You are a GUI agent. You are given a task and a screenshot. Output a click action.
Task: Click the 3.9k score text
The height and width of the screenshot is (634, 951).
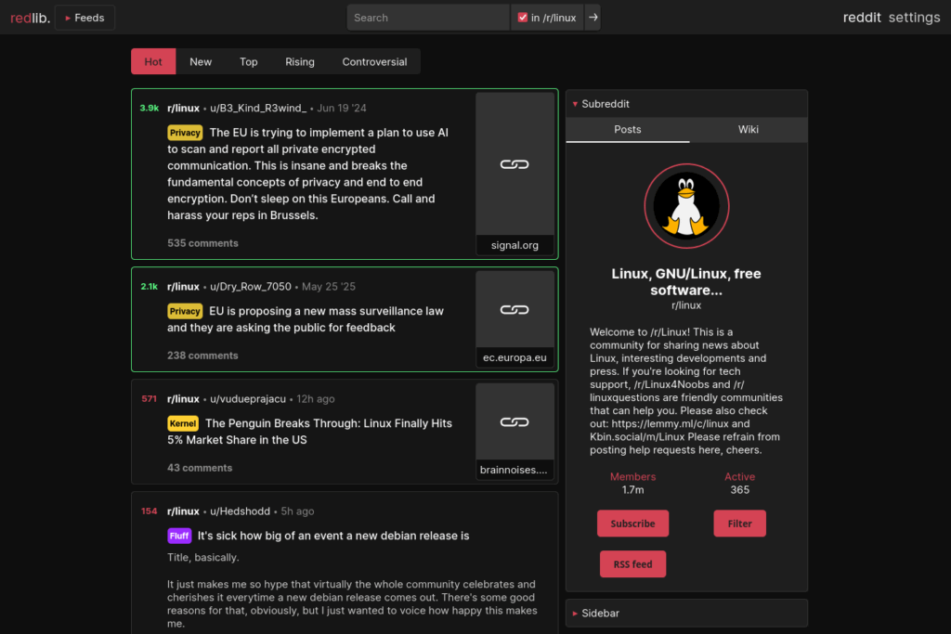click(150, 108)
